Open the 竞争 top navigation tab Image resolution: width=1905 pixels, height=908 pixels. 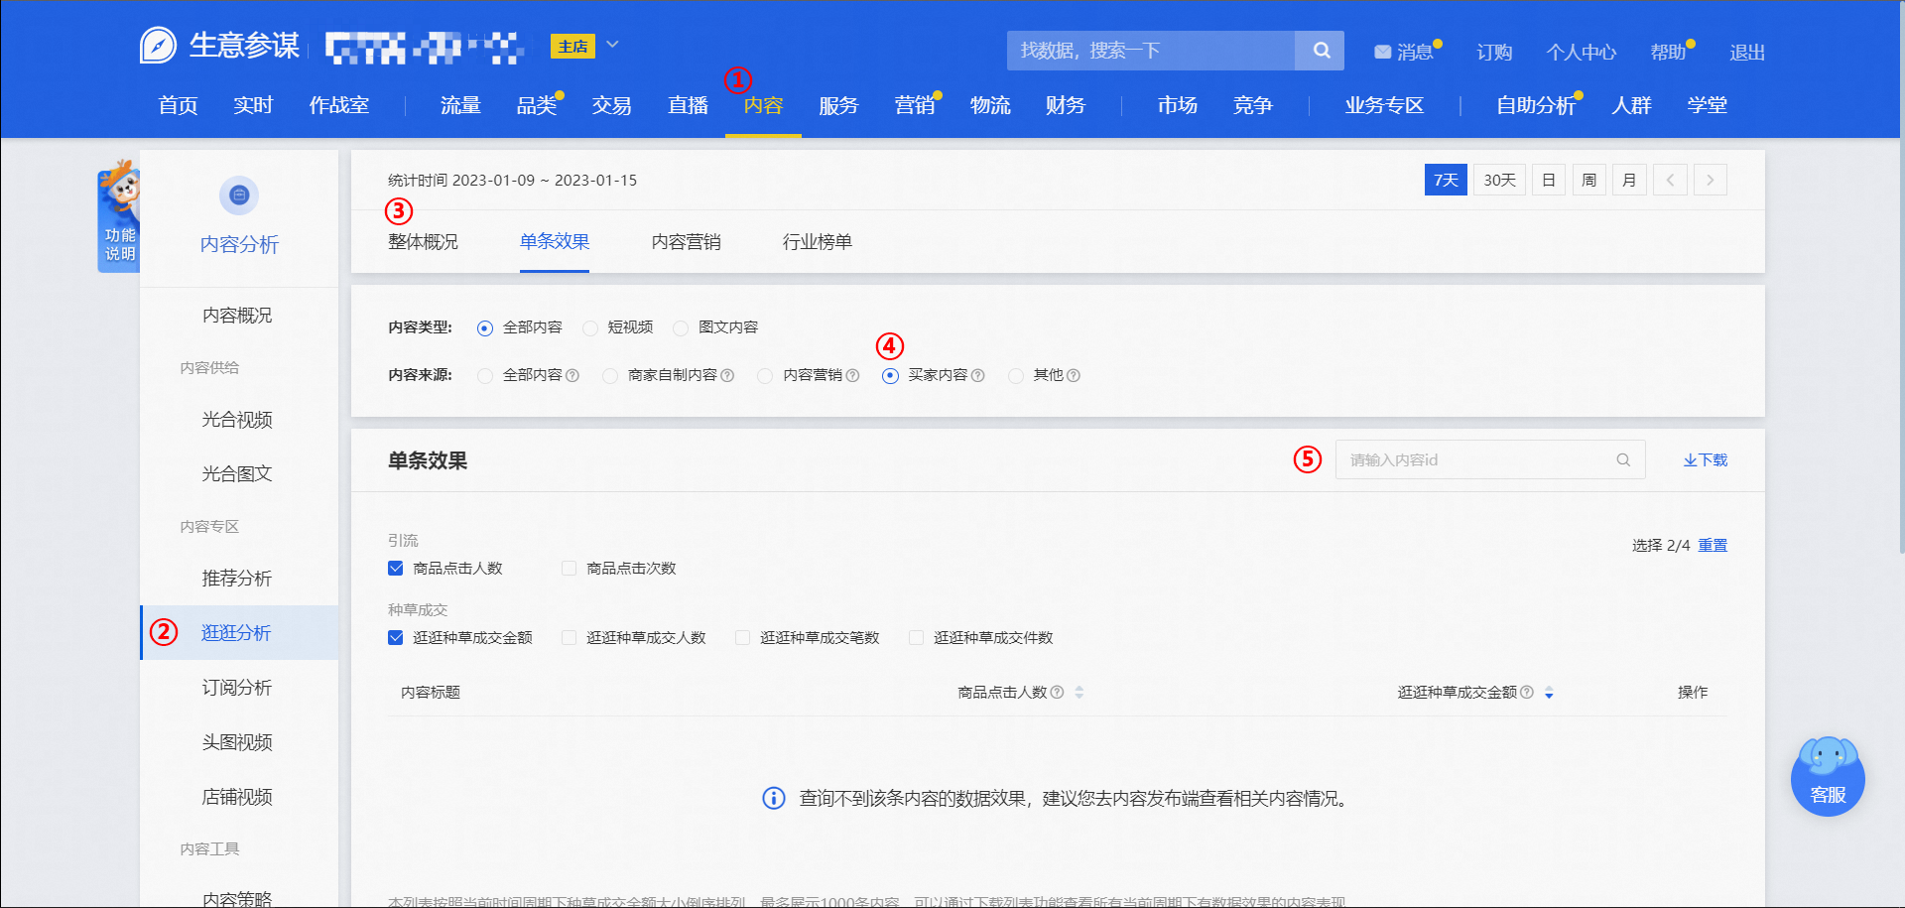pos(1252,105)
